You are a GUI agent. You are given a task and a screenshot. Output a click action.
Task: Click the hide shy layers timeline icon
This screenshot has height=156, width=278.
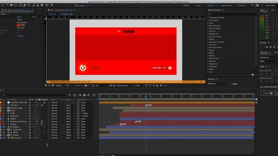point(80,95)
